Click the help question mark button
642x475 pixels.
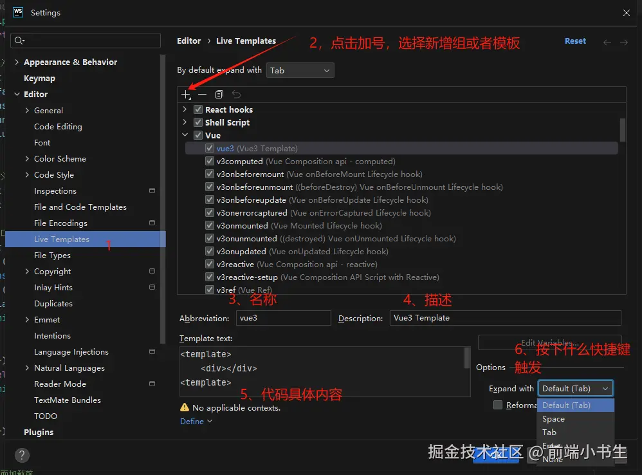pyautogui.click(x=22, y=455)
